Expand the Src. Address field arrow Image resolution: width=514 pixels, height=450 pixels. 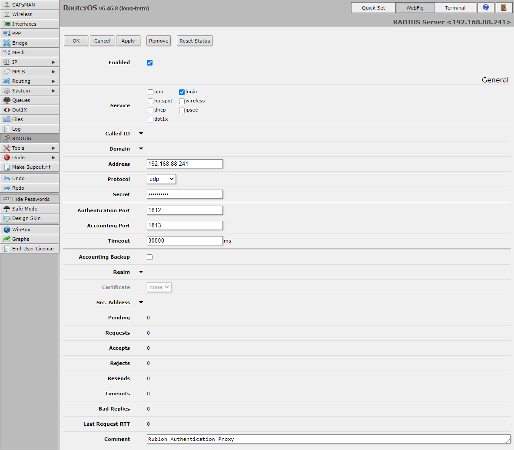click(x=141, y=302)
